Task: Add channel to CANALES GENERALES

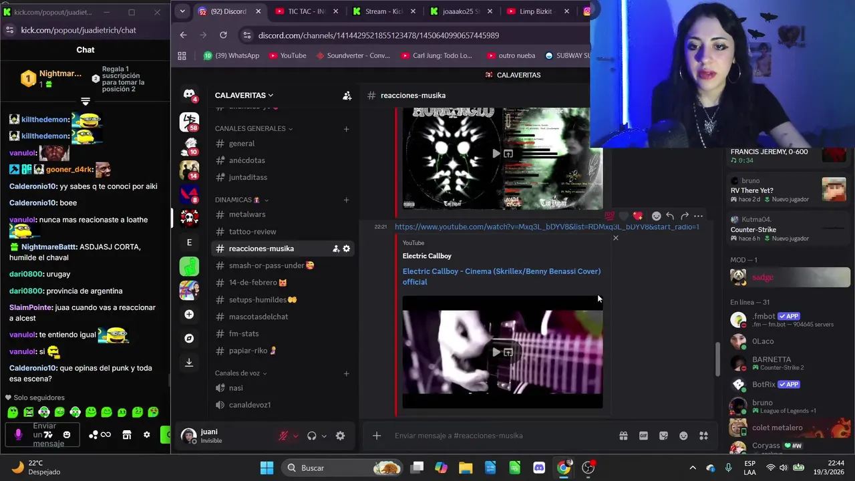Action: 346,128
